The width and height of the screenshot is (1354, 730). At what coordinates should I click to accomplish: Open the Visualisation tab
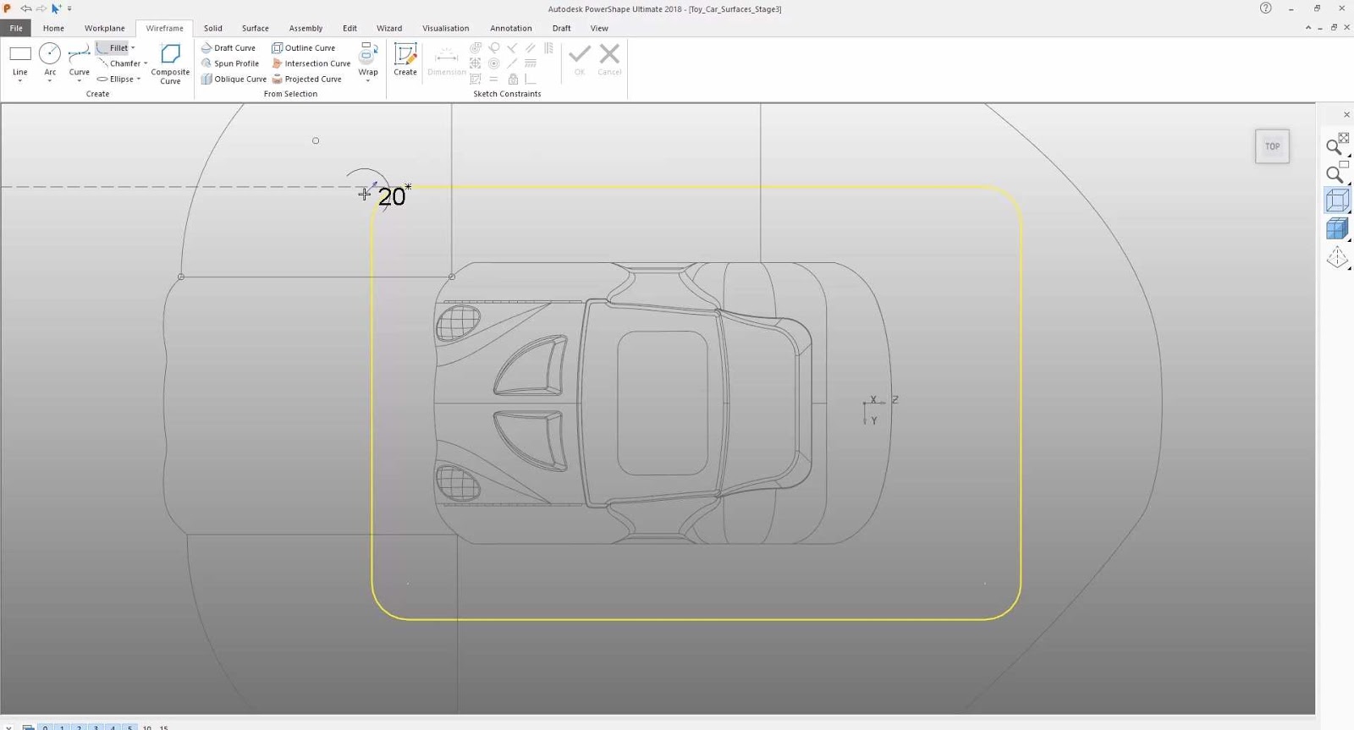(446, 28)
